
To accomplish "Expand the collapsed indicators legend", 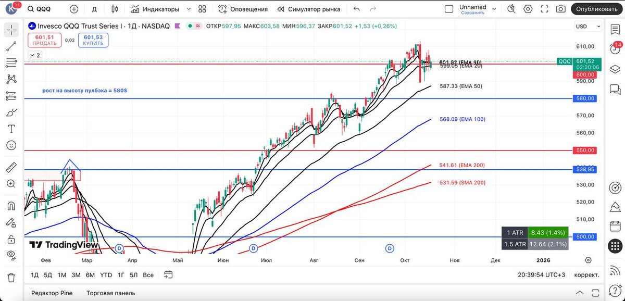I will click(x=35, y=55).
